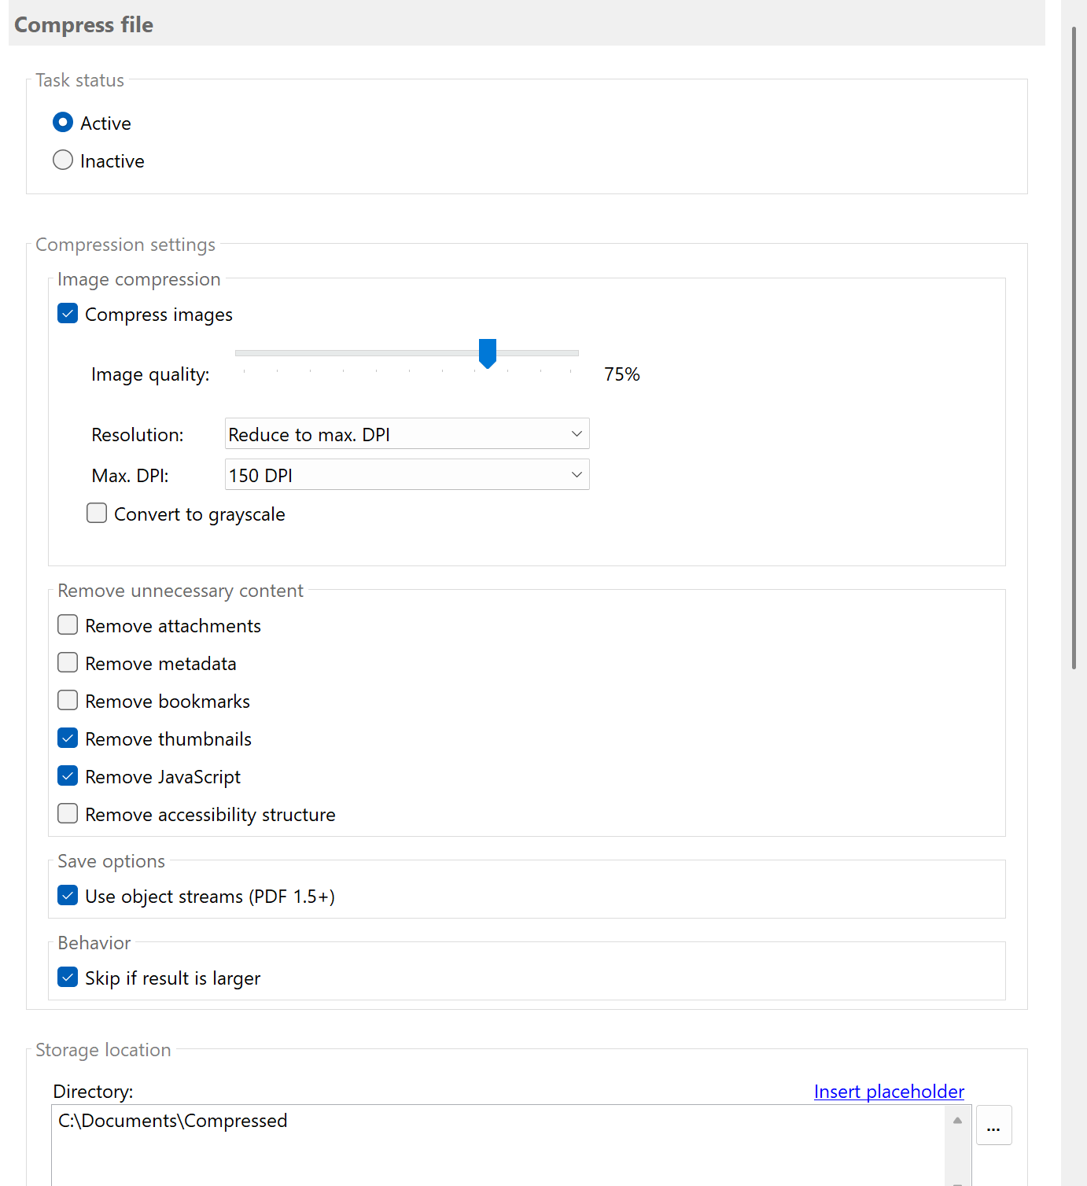
Task: Uncheck the Compress images option
Action: pyautogui.click(x=68, y=313)
